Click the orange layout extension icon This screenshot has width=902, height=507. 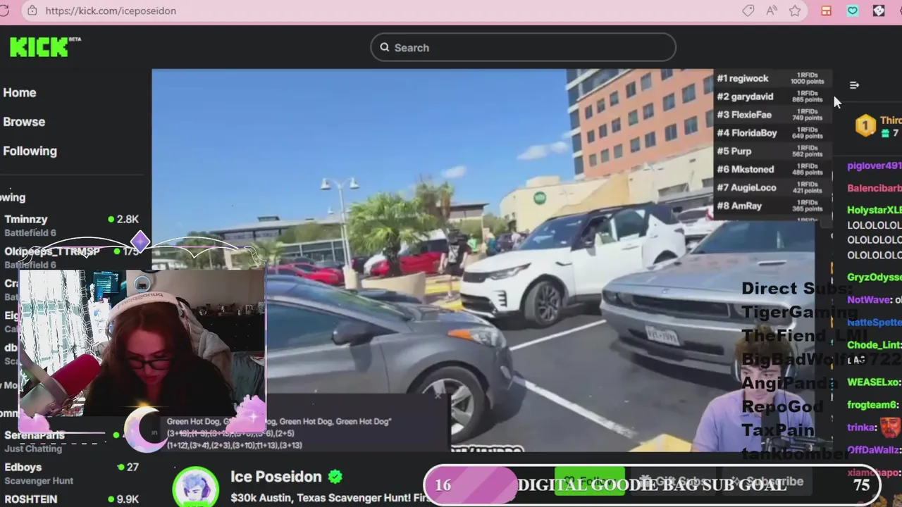click(x=826, y=11)
